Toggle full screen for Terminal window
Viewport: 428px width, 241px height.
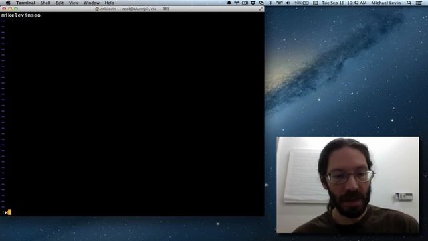[261, 9]
